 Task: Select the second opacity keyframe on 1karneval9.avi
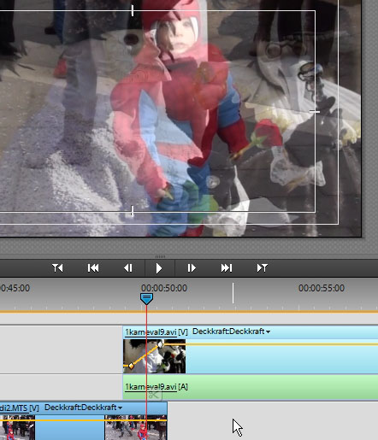pos(161,344)
